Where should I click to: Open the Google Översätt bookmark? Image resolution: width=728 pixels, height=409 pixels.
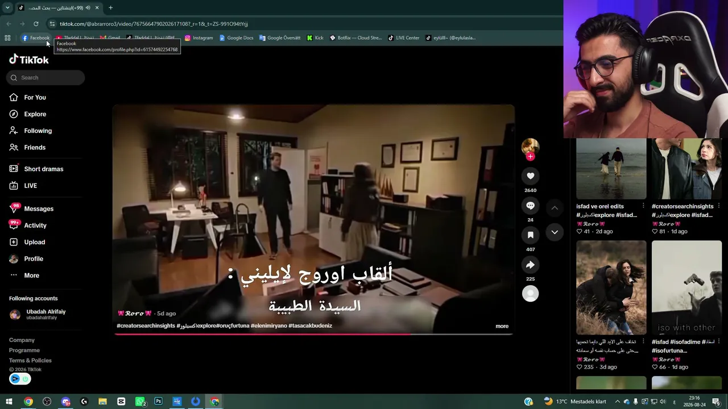(280, 38)
